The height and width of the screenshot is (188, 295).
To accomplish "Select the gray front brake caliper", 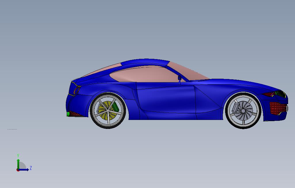I will pos(235,108).
